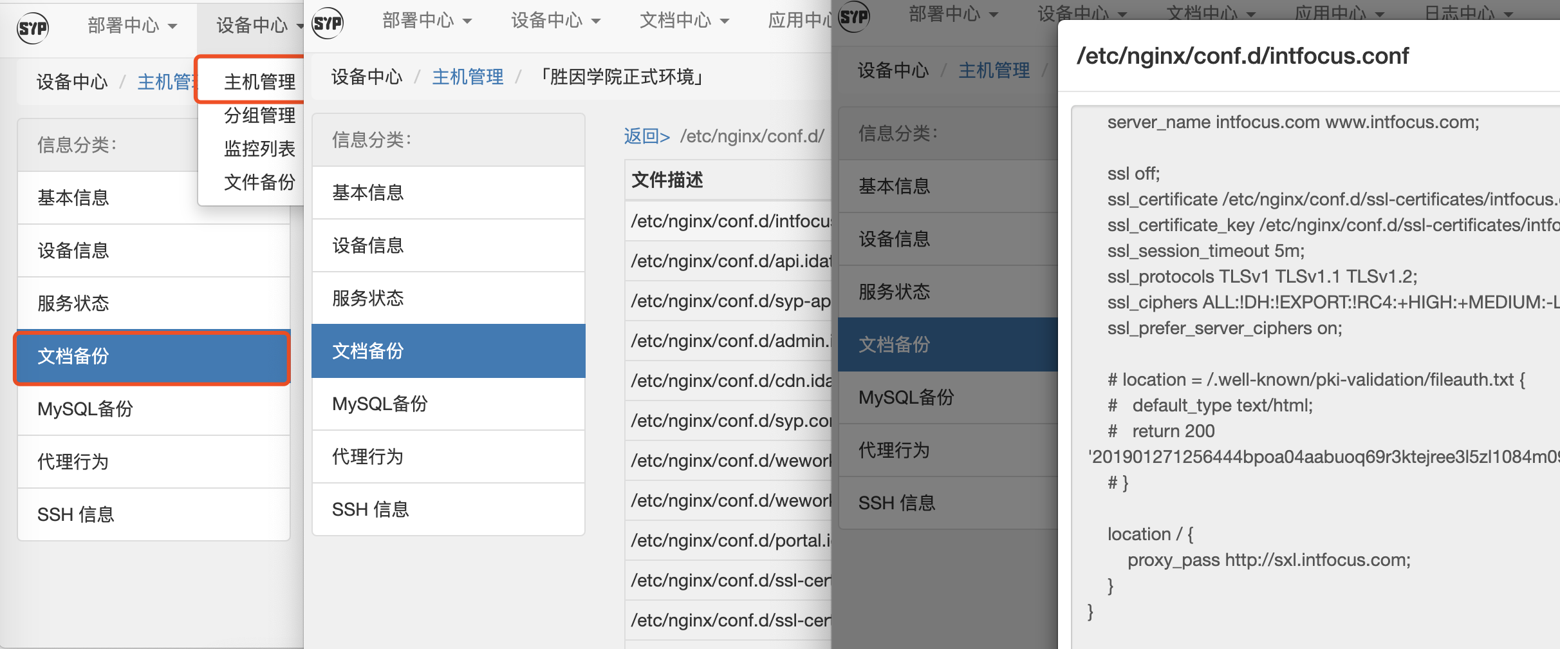Screen dimensions: 1560x649
Task: Click 主机管理 breadcrumb link in the middle panel
Action: coord(468,77)
